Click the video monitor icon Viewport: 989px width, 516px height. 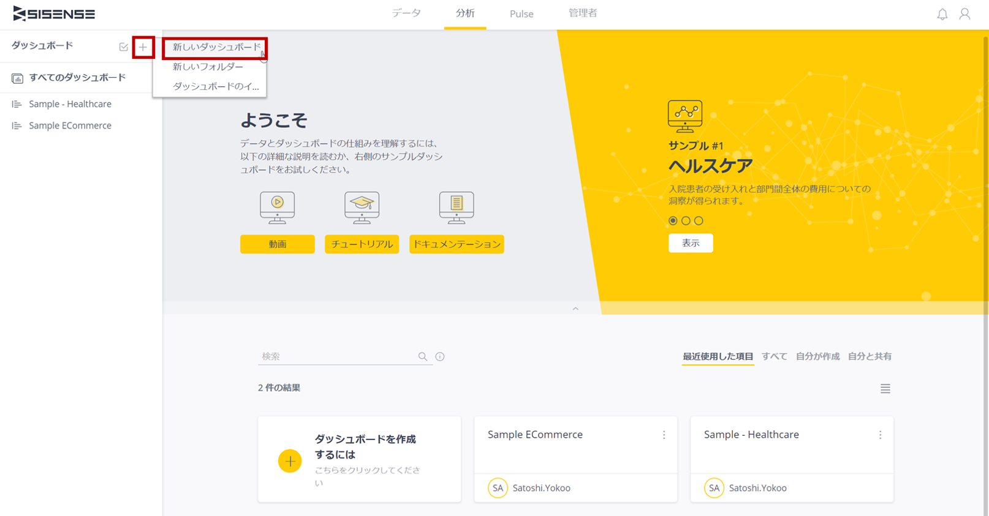coord(278,208)
